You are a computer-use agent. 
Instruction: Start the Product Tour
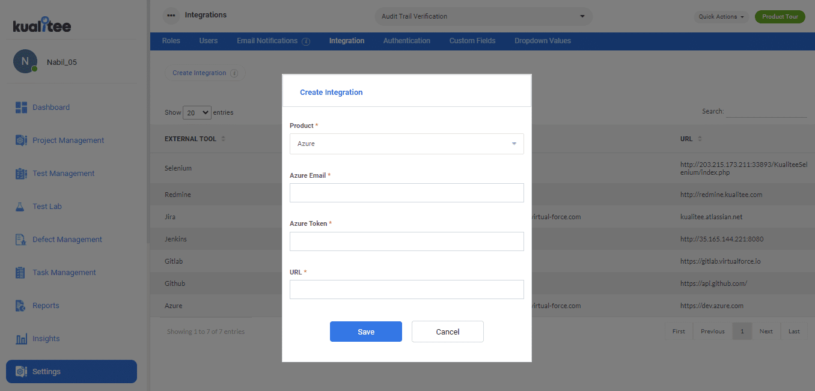click(x=780, y=17)
